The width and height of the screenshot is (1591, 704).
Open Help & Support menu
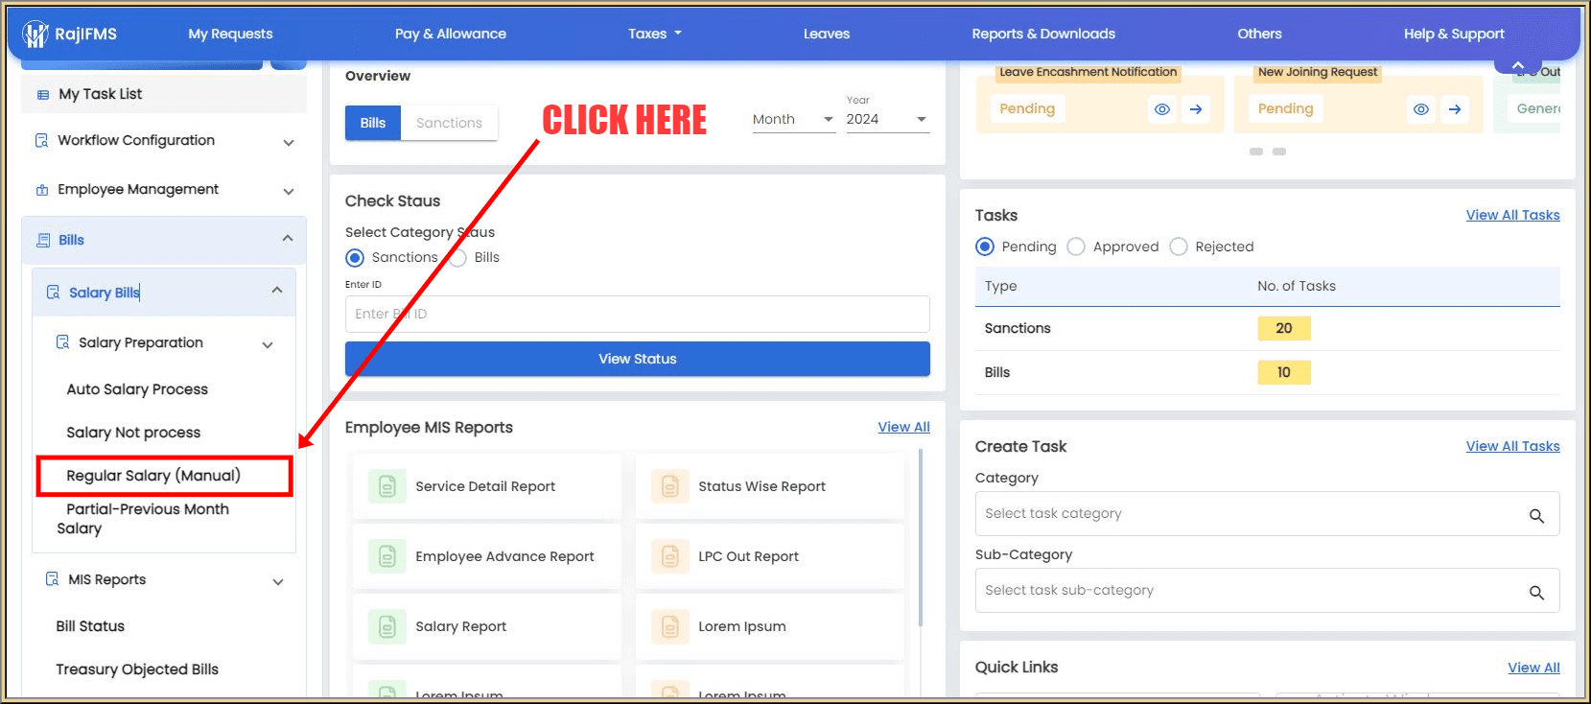(x=1454, y=34)
